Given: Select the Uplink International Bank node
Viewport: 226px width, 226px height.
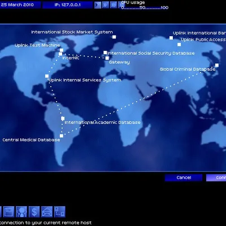Looking at the screenshot, I should click(171, 38).
